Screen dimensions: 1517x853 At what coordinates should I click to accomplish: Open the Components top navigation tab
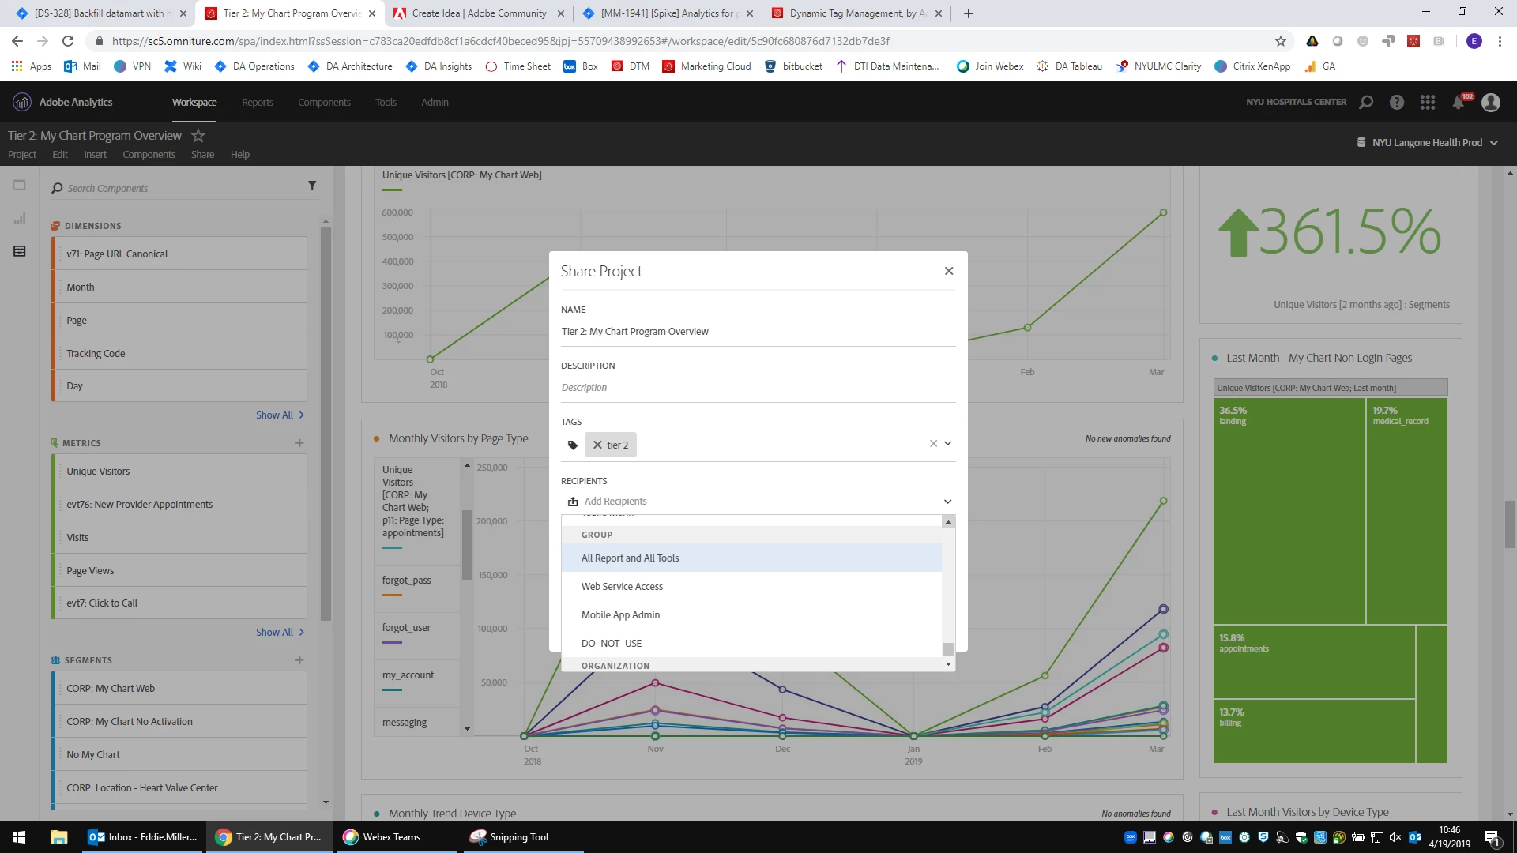[x=324, y=103]
